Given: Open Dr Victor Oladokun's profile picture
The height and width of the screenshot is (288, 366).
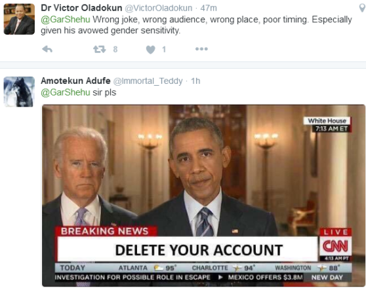Looking at the screenshot, I should click(x=19, y=19).
